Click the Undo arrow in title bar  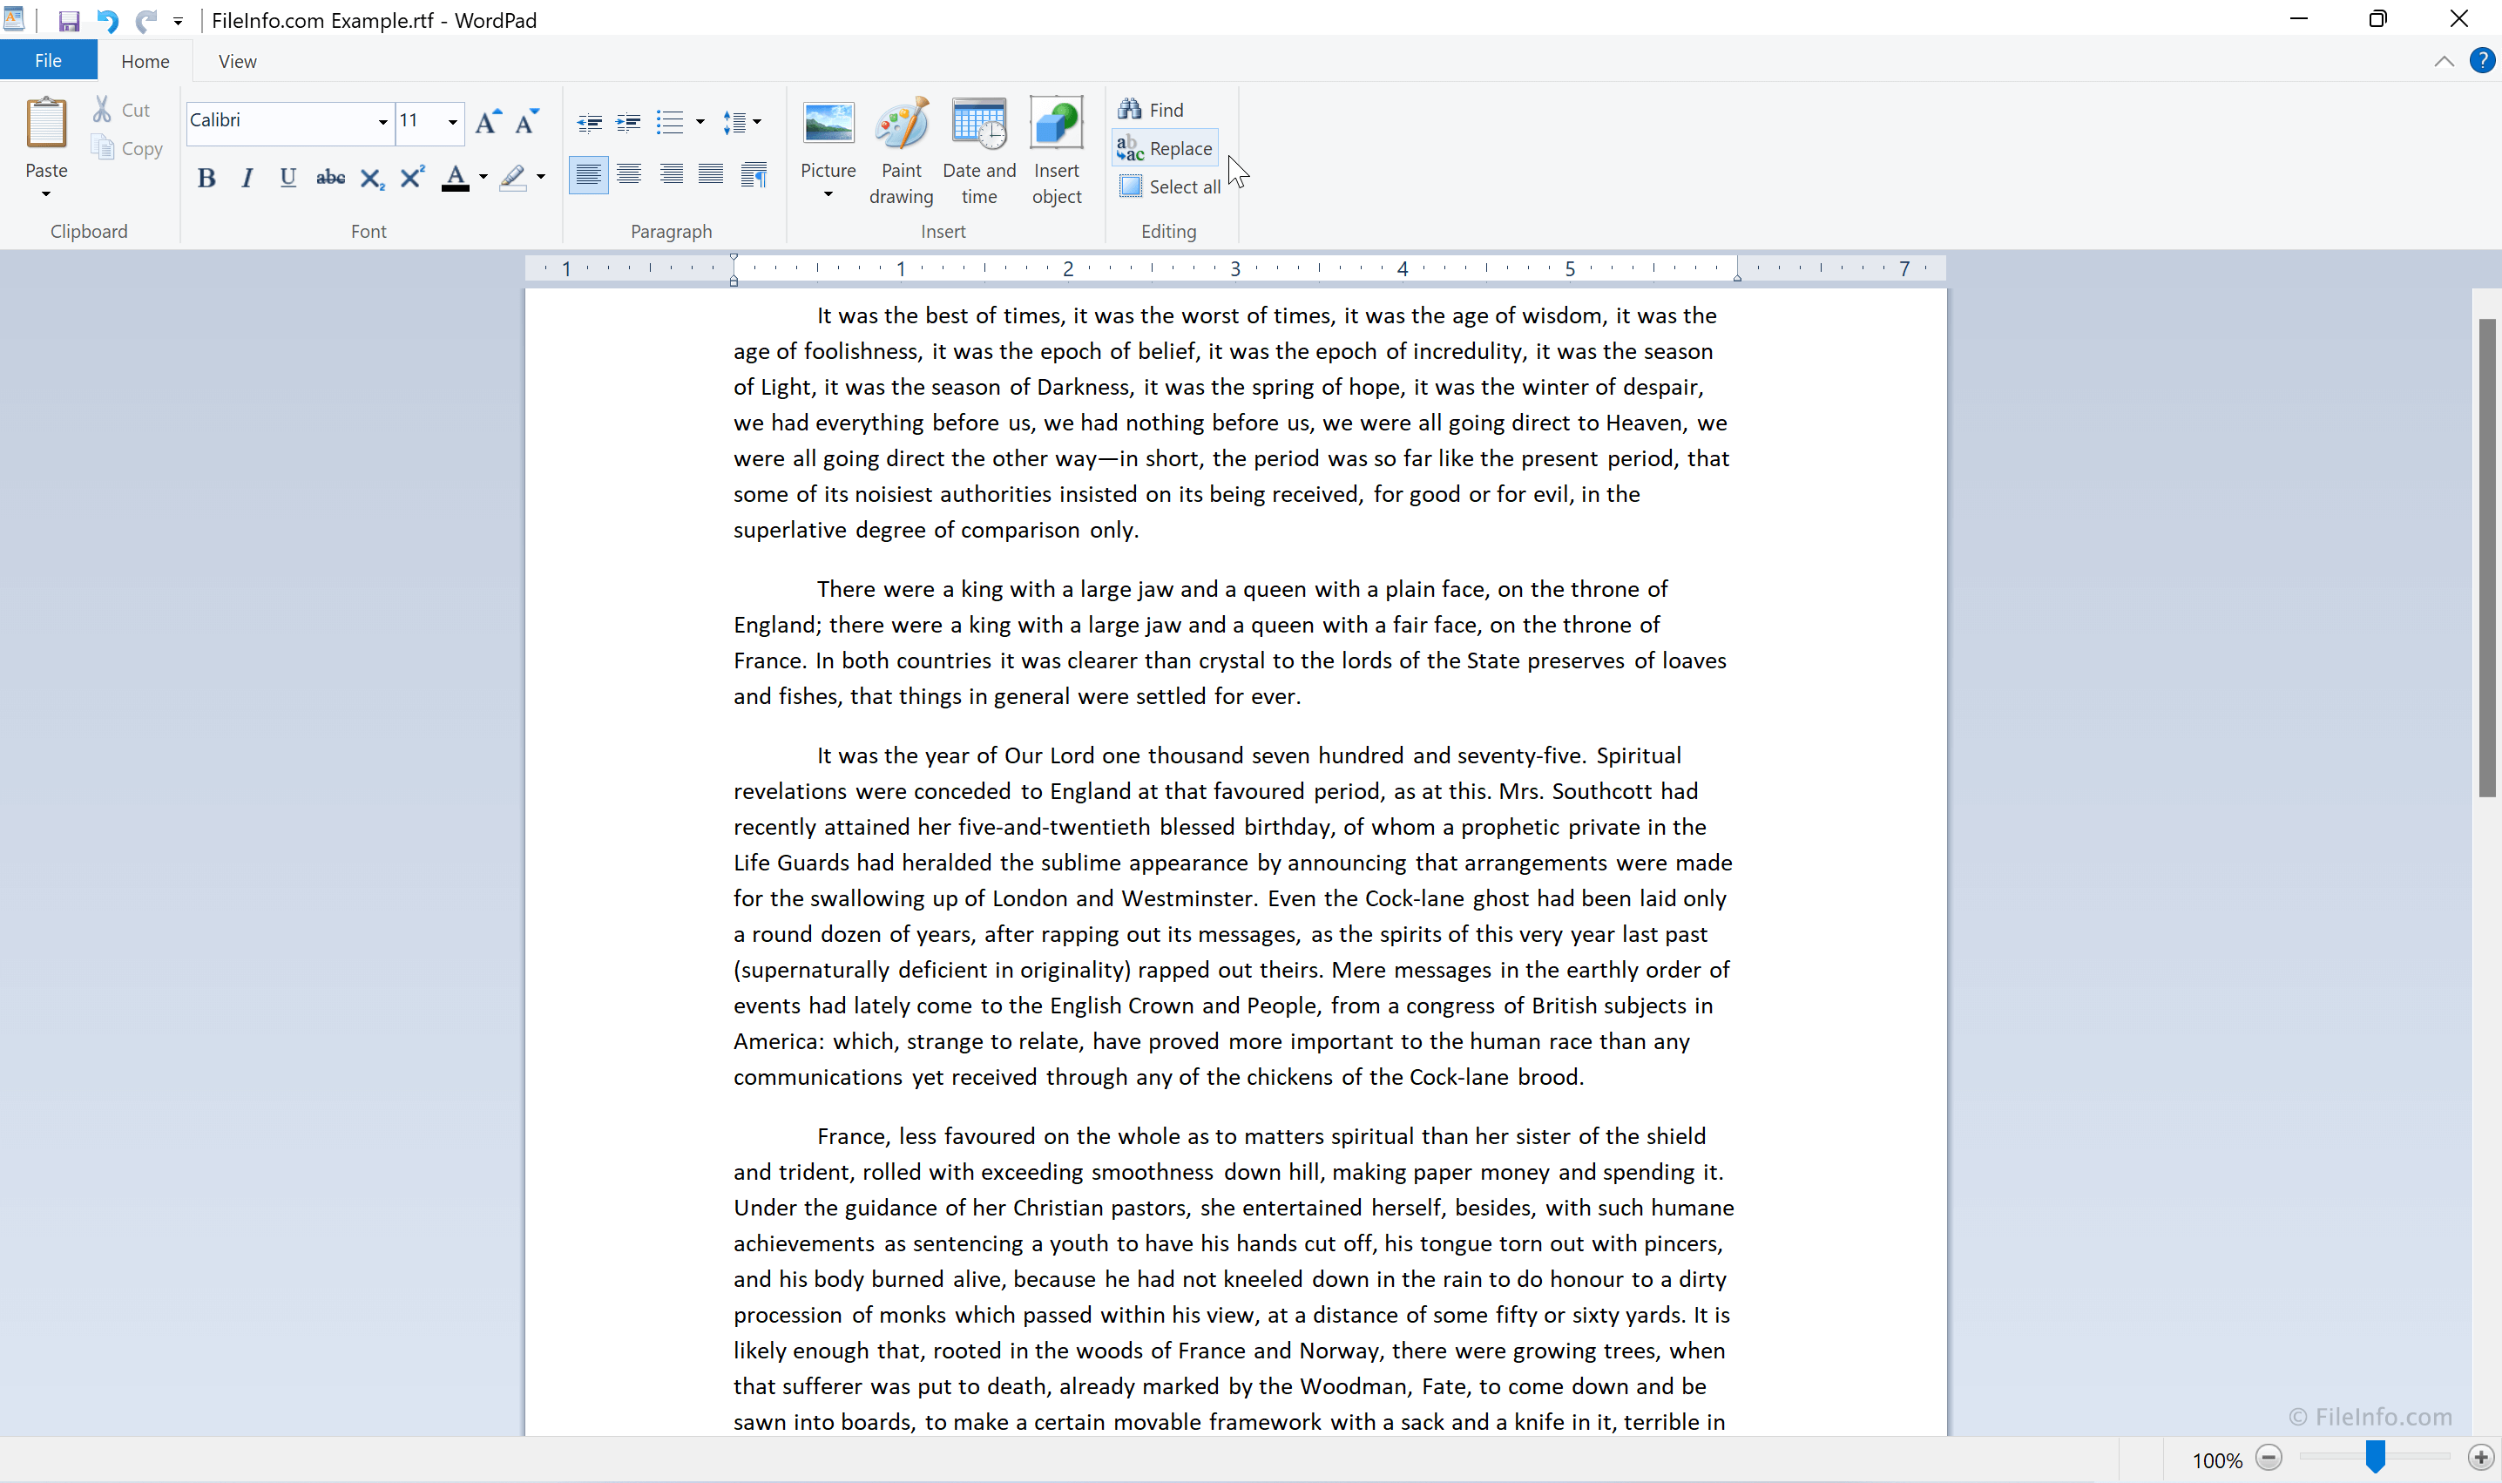(x=107, y=20)
